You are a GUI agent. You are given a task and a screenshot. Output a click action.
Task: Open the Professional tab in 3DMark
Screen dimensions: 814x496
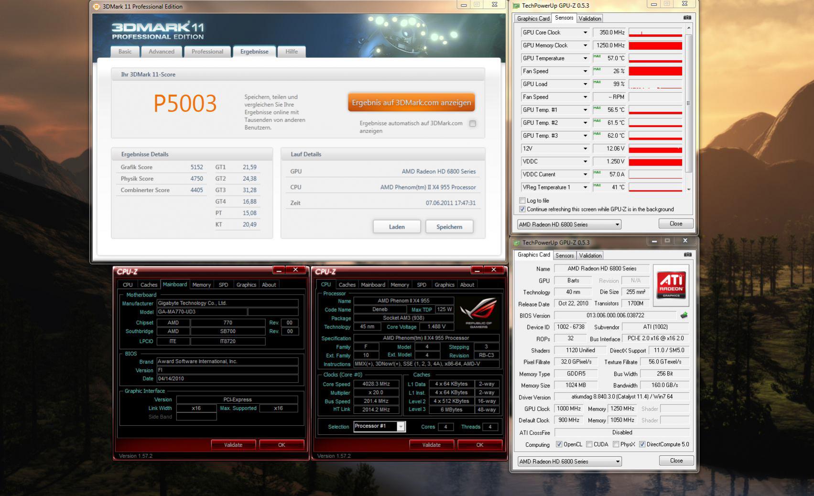(207, 52)
